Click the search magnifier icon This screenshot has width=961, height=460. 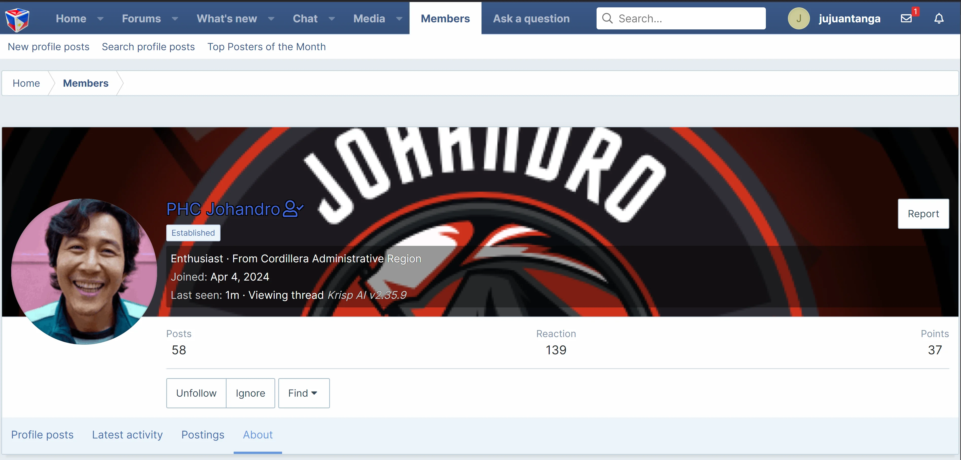click(607, 18)
